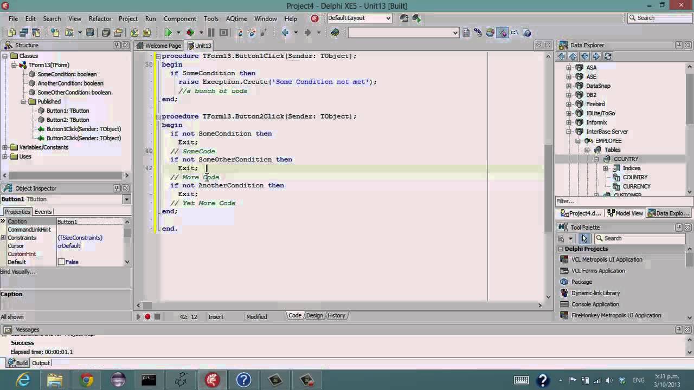
Task: Open the Run button dropdown arrow
Action: click(x=178, y=32)
